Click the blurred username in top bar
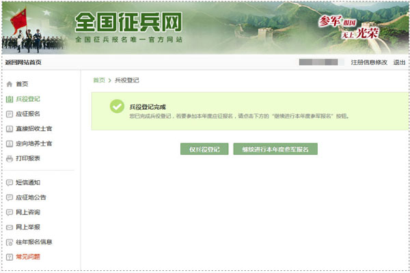The image size is (410, 273). (318, 62)
